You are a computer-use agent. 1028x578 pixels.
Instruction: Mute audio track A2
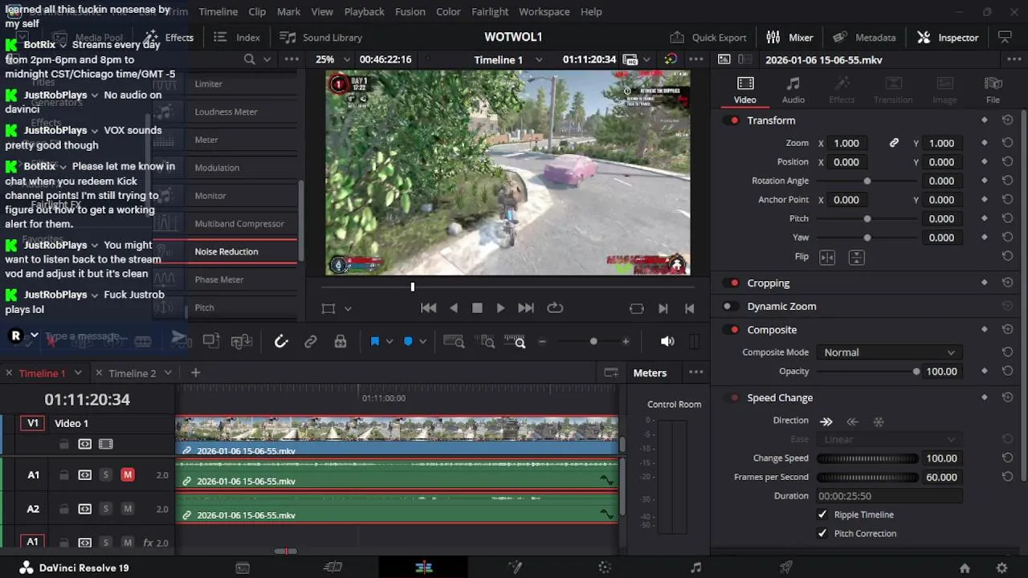(x=128, y=509)
